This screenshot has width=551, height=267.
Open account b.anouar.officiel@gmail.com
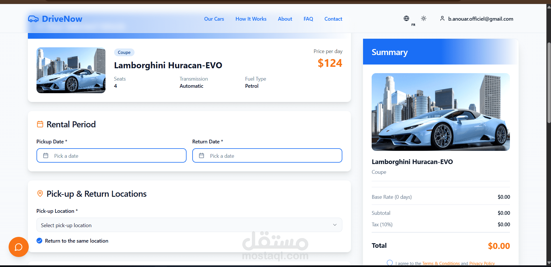click(481, 19)
